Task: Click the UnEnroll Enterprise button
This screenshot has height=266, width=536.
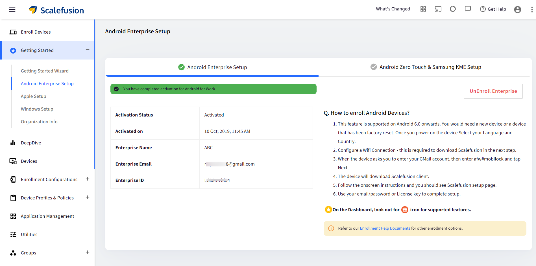Action: pos(493,91)
